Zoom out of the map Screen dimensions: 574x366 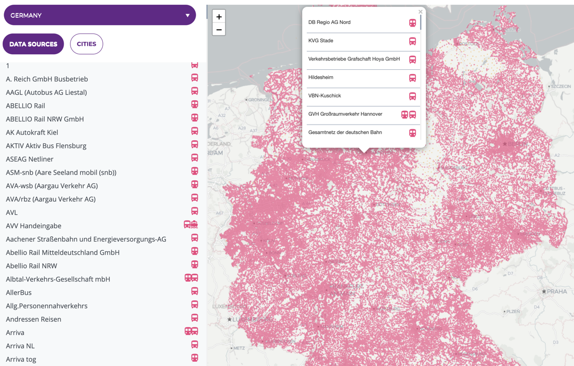(x=219, y=29)
